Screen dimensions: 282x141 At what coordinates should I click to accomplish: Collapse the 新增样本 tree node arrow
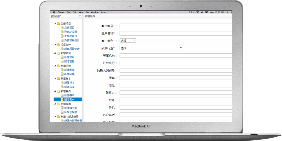tap(55, 78)
